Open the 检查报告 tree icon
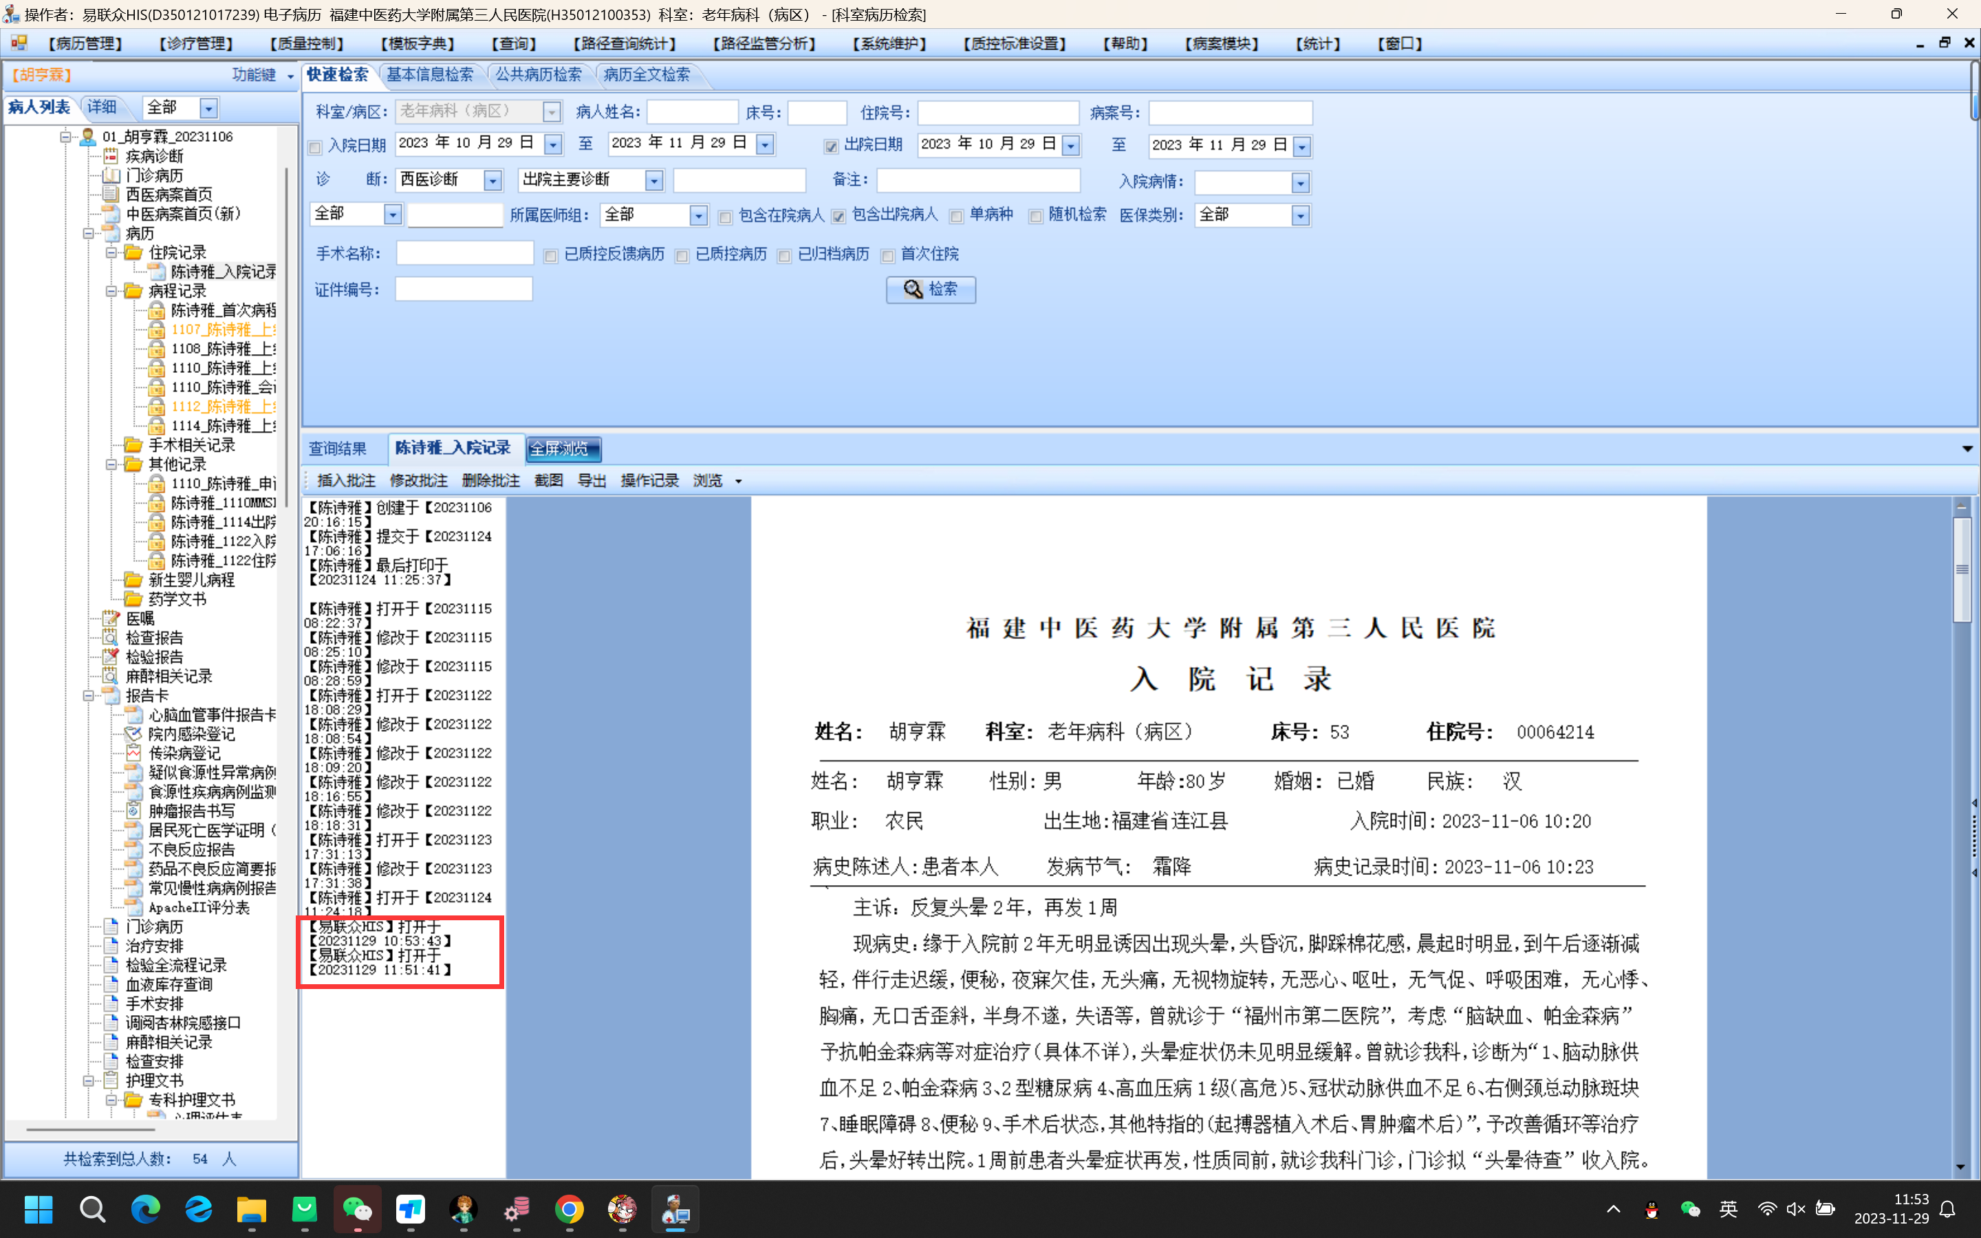This screenshot has width=1981, height=1238. 111,638
